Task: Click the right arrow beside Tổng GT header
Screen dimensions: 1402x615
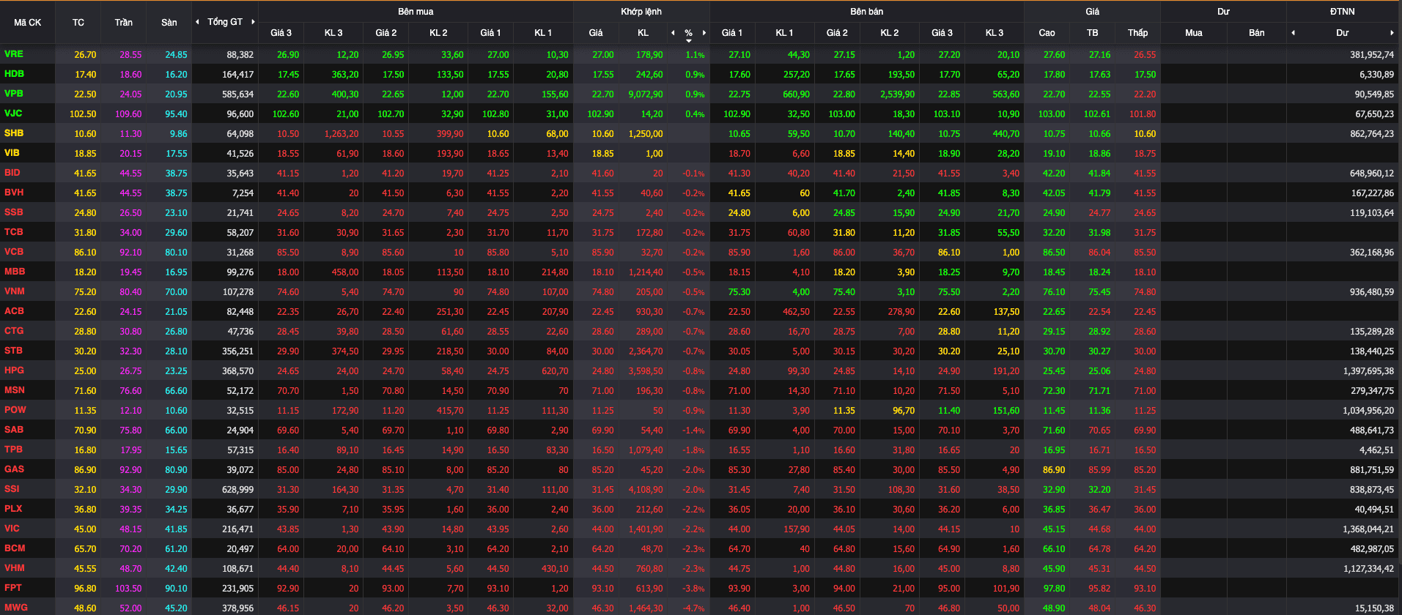Action: click(254, 22)
